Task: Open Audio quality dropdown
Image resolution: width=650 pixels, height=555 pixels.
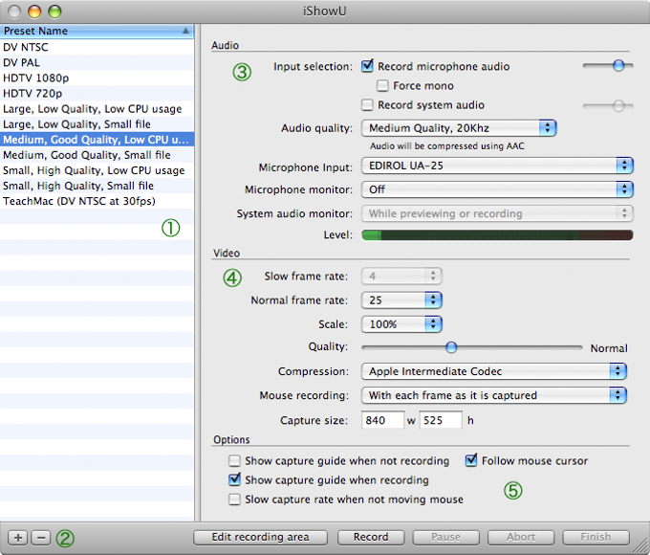Action: pos(459,128)
